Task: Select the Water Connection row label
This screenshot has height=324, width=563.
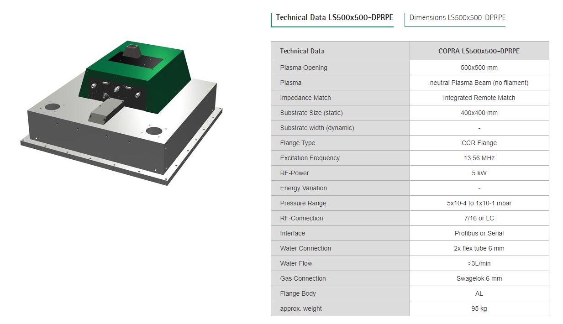Action: click(x=305, y=248)
